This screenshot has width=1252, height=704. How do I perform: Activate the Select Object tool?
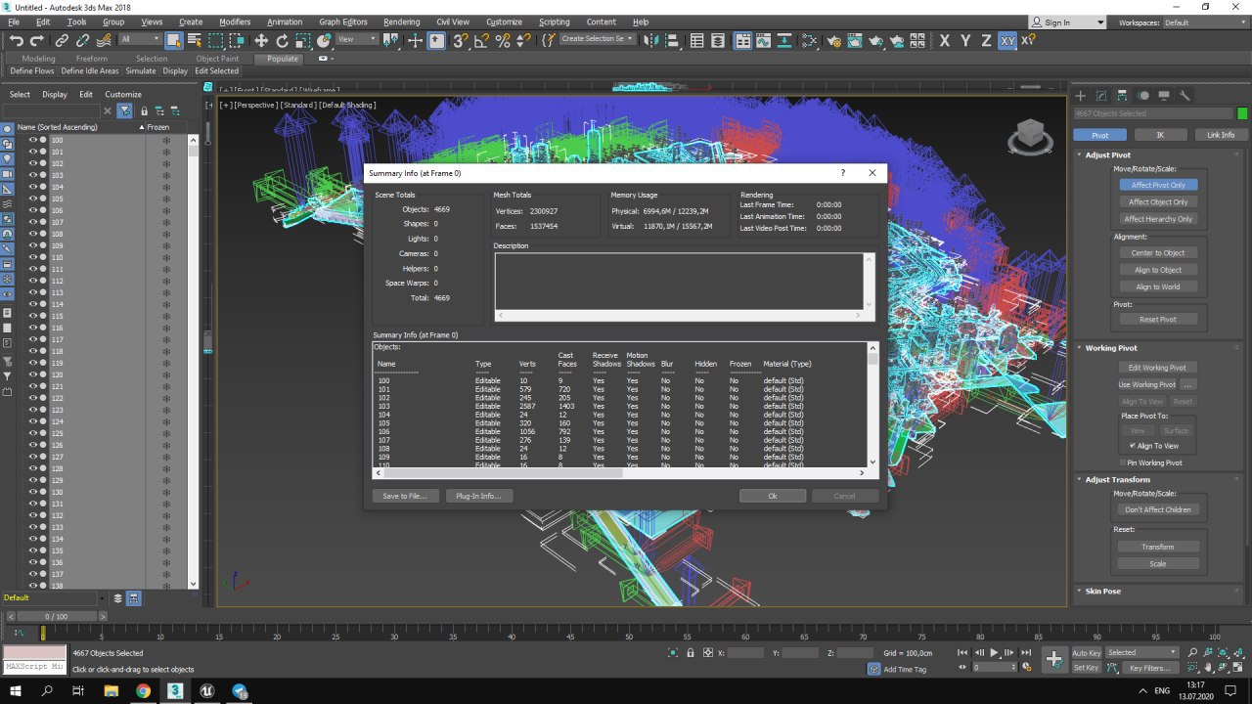coord(173,40)
